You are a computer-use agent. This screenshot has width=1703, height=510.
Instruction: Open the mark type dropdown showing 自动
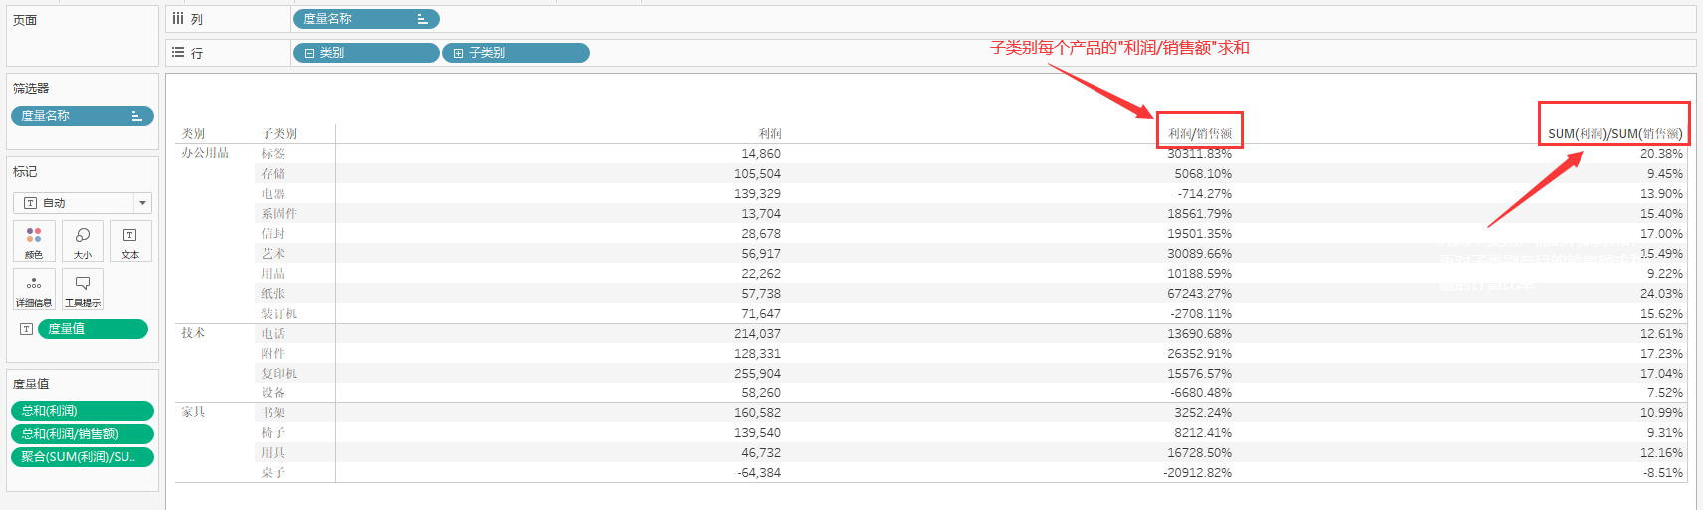(83, 203)
